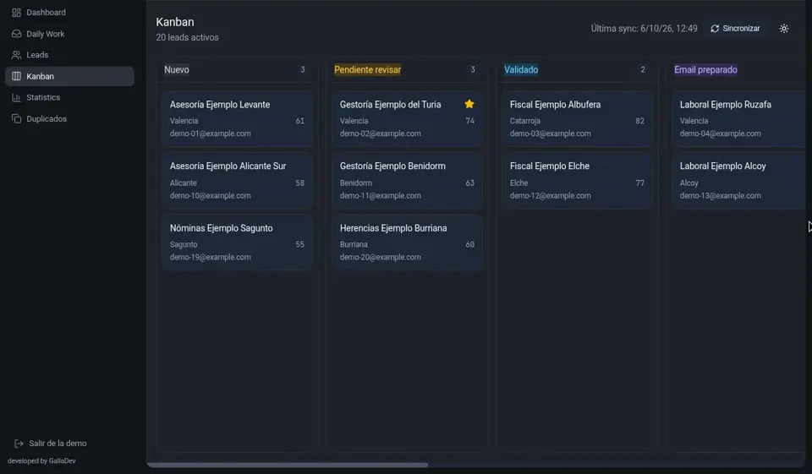Click the Duplicados copy icon
The width and height of the screenshot is (812, 474).
[17, 119]
